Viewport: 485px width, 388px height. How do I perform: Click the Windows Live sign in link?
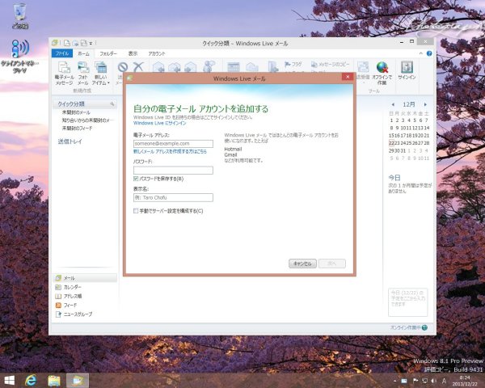(x=159, y=123)
